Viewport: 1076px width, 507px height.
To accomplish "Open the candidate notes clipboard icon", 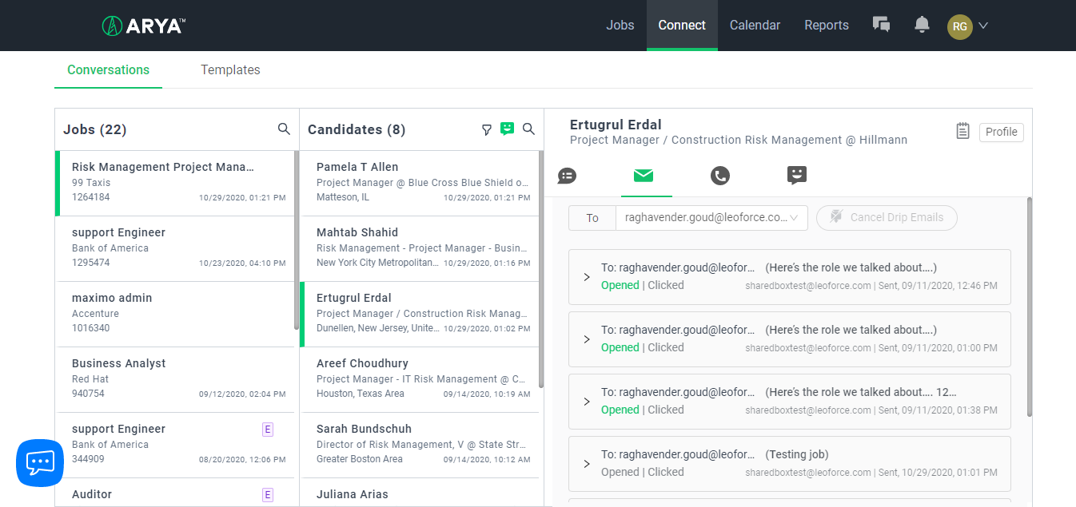I will (962, 131).
